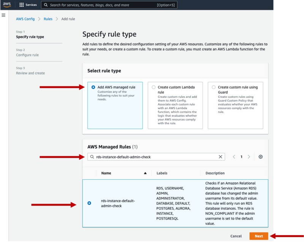Click the managed rules filter input
304x242 pixels.
click(156, 157)
